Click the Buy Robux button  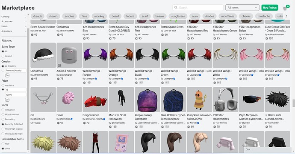(x=270, y=8)
